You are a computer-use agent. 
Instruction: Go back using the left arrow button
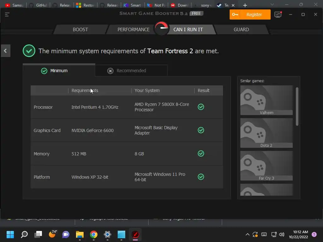pyautogui.click(x=5, y=51)
